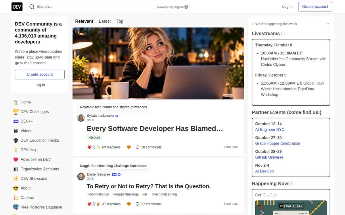345x215 pixels.
Task: Click the #ai tag
Action: (x=145, y=194)
